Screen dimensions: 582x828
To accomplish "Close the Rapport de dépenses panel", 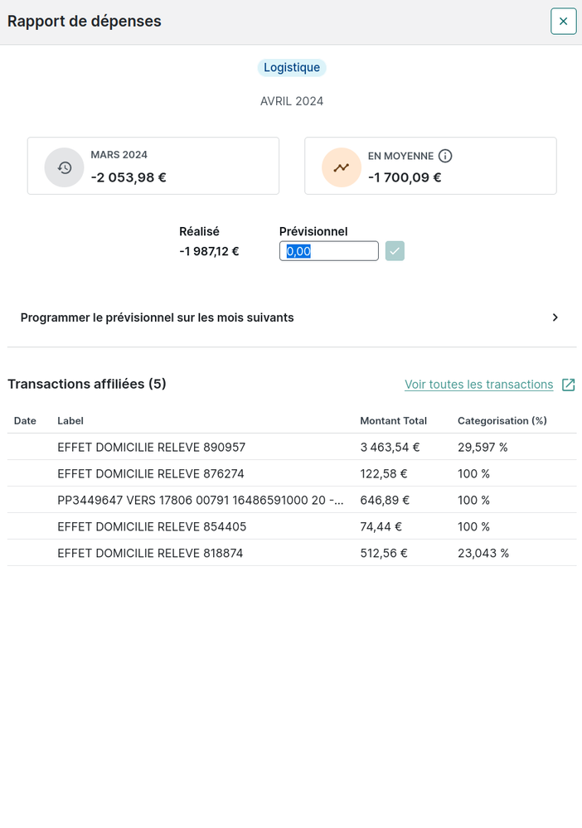I will [563, 22].
